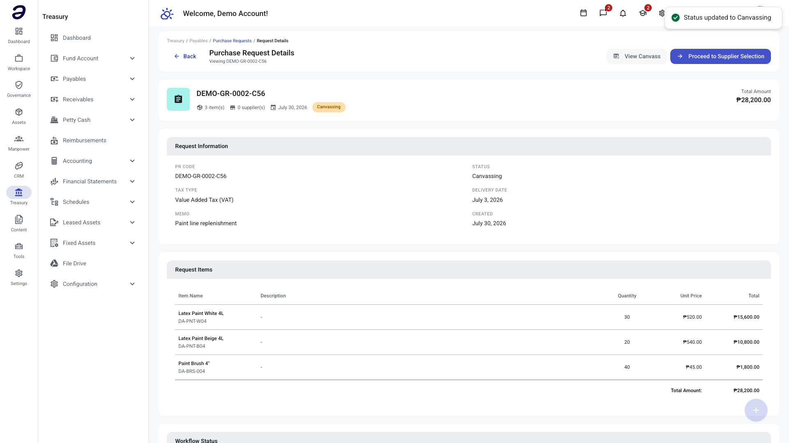Screen dimensions: 789x443
Task: Open the notifications bell icon
Action: [x=623, y=13]
